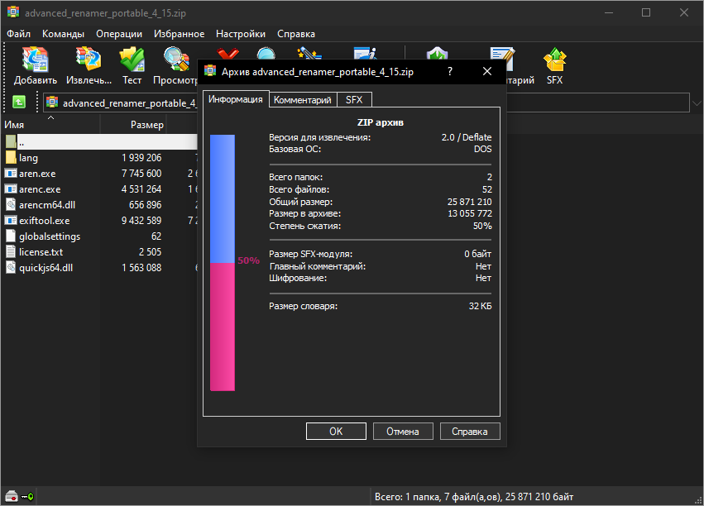Sort by the Размер column header

(133, 124)
